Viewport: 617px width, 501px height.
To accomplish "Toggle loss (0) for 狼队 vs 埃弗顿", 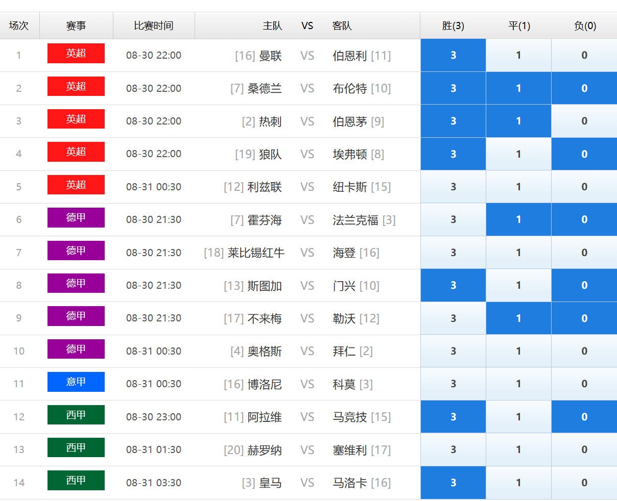I will (x=584, y=154).
